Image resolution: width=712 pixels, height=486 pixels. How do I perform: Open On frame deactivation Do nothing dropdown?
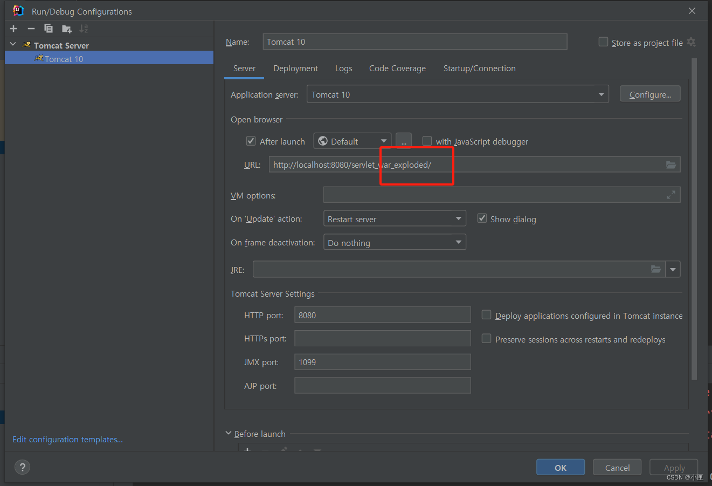coord(395,242)
